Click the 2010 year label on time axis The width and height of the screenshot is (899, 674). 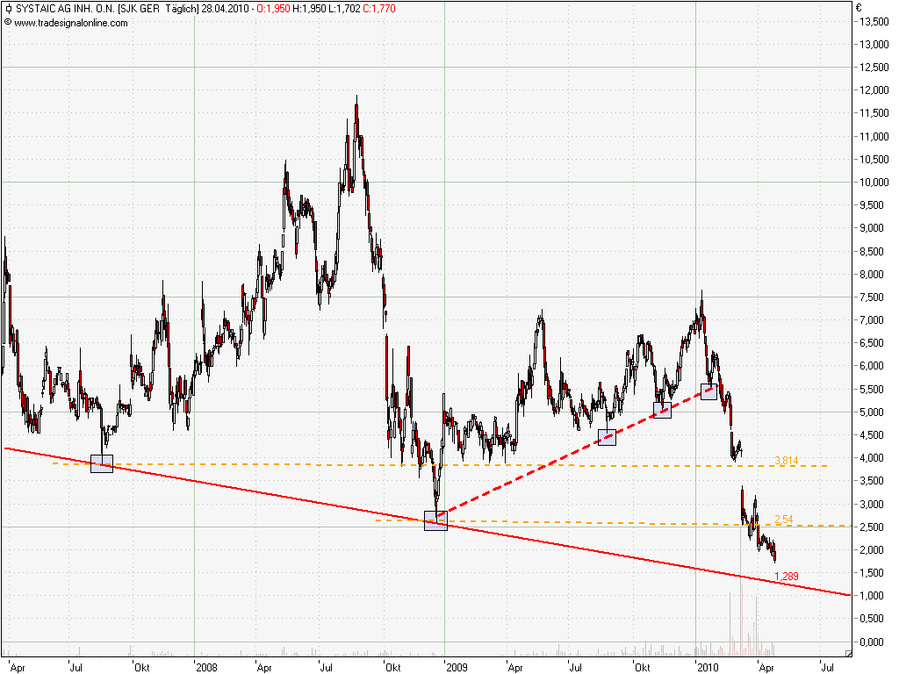click(708, 667)
